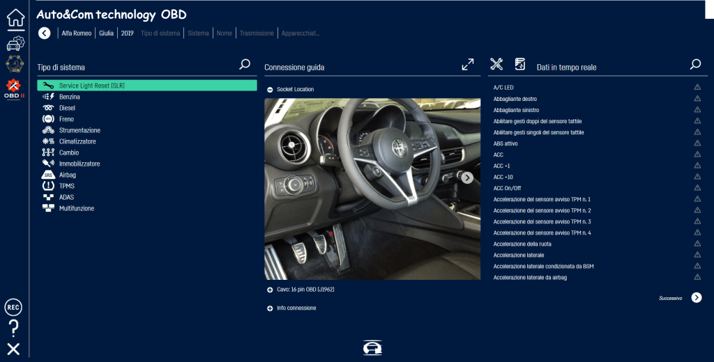Screen dimensions: 714x362
Task: Expand the Info connessione section
Action: 270,308
